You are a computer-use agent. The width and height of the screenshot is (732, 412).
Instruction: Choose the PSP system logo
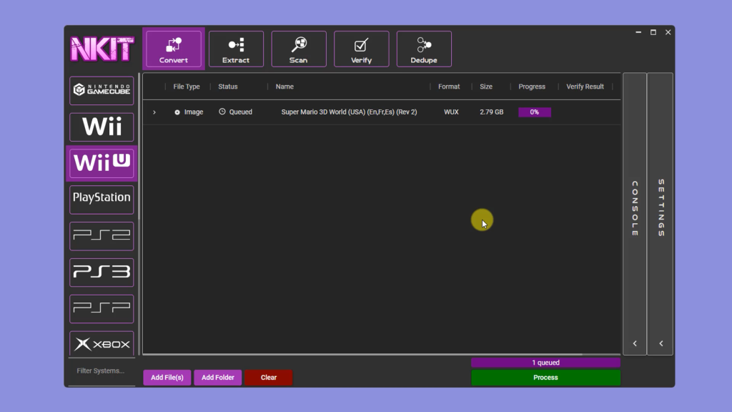102,308
